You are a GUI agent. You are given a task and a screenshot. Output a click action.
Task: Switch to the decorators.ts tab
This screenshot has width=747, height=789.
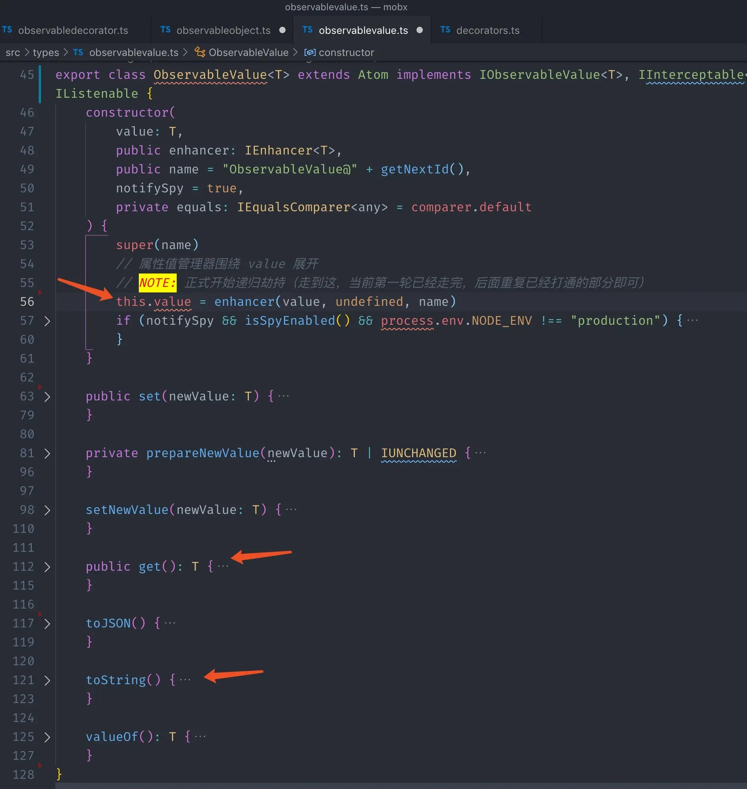[x=487, y=30]
